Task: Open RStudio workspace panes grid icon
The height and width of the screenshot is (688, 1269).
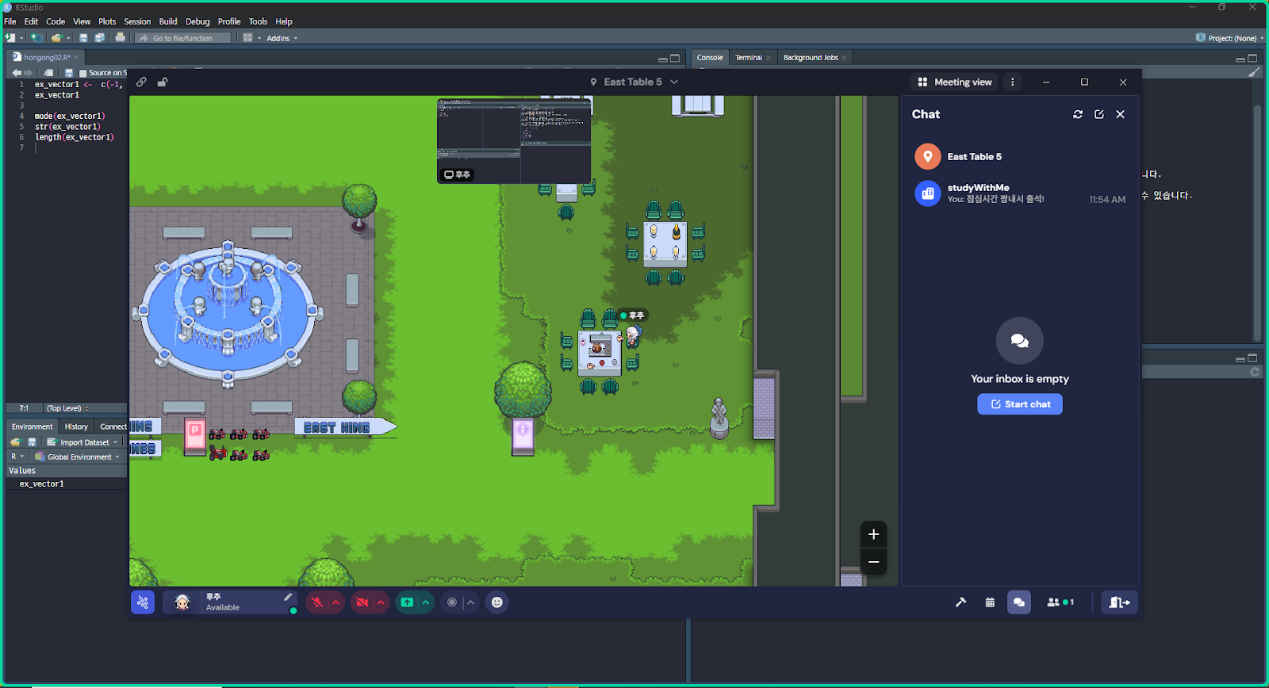Action: click(248, 37)
